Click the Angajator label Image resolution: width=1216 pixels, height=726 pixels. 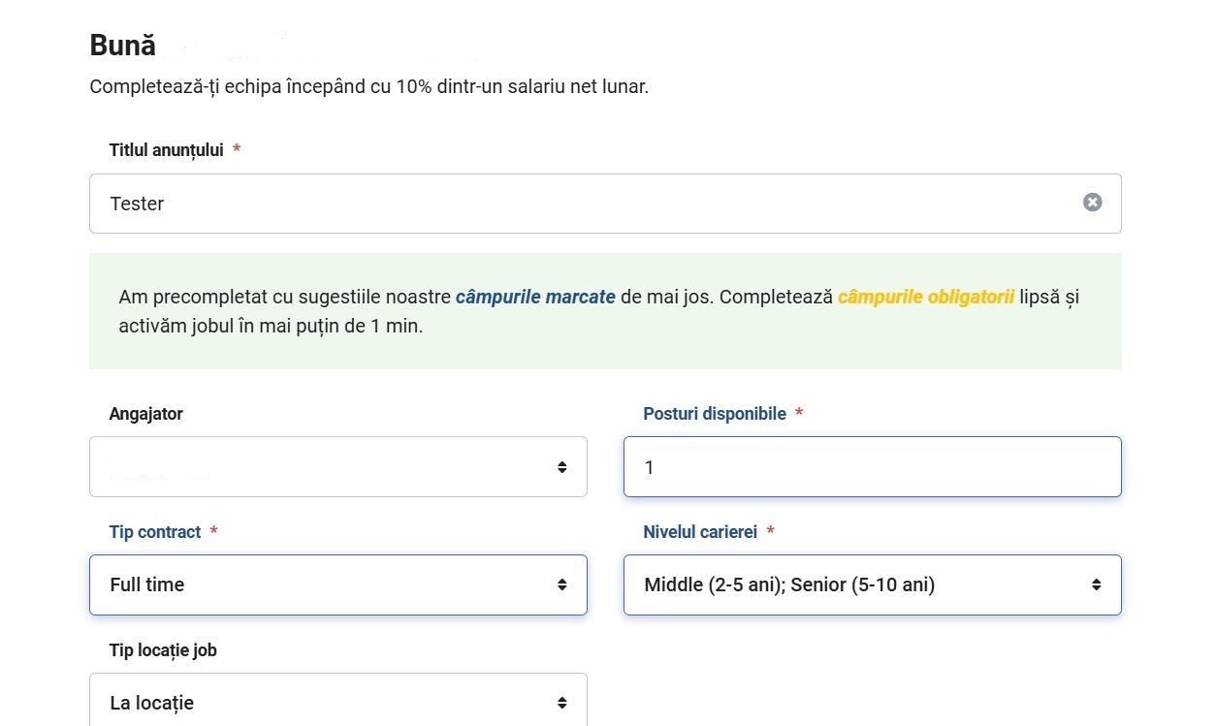[145, 414]
